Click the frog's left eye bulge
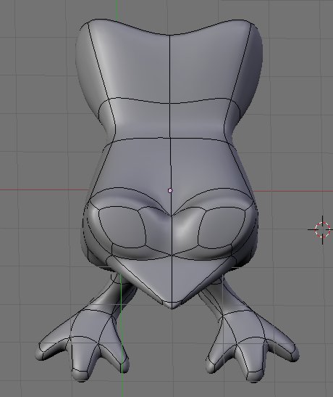The image size is (333, 397). click(x=122, y=227)
